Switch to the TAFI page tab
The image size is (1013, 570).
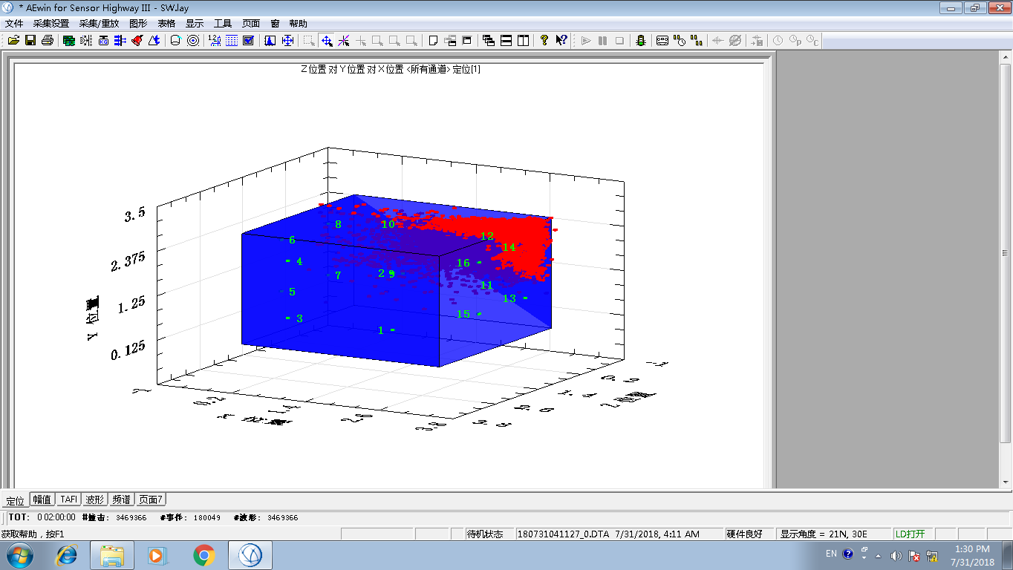coord(69,499)
